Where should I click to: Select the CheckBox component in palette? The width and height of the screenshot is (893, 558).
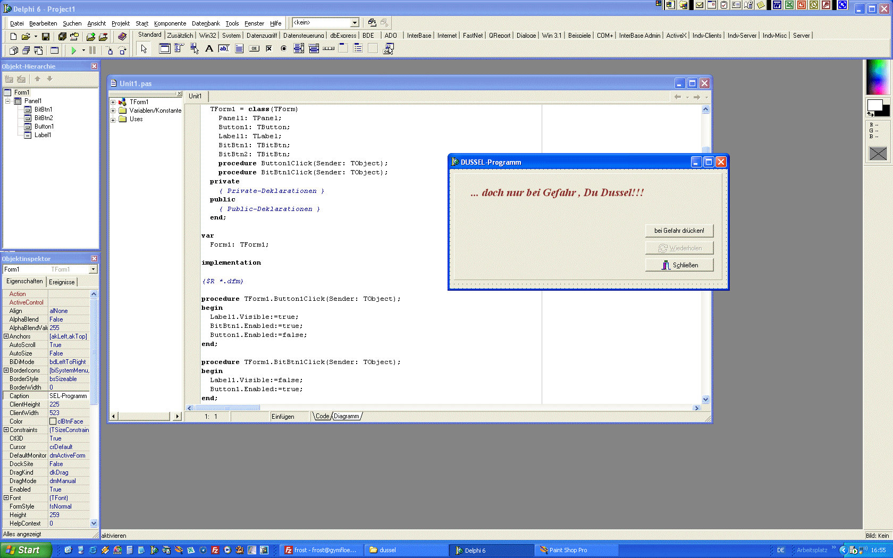[269, 49]
